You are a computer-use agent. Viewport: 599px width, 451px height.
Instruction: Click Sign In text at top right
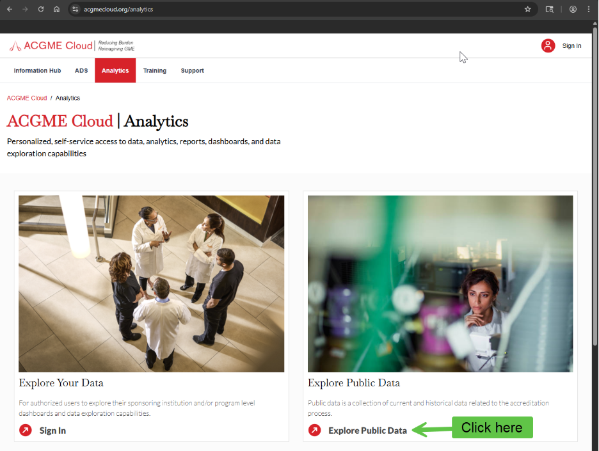click(571, 46)
